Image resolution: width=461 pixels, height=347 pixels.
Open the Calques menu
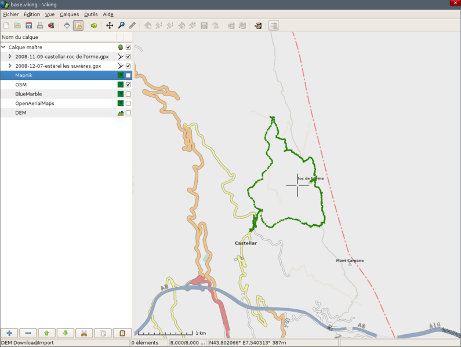69,14
